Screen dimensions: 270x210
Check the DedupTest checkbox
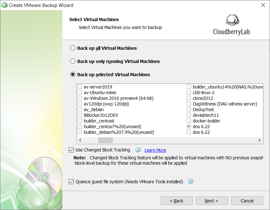(189, 109)
